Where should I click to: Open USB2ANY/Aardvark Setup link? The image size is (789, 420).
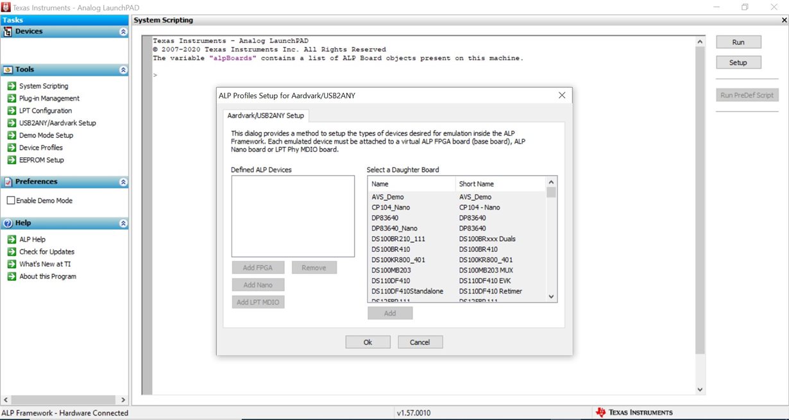pos(58,122)
